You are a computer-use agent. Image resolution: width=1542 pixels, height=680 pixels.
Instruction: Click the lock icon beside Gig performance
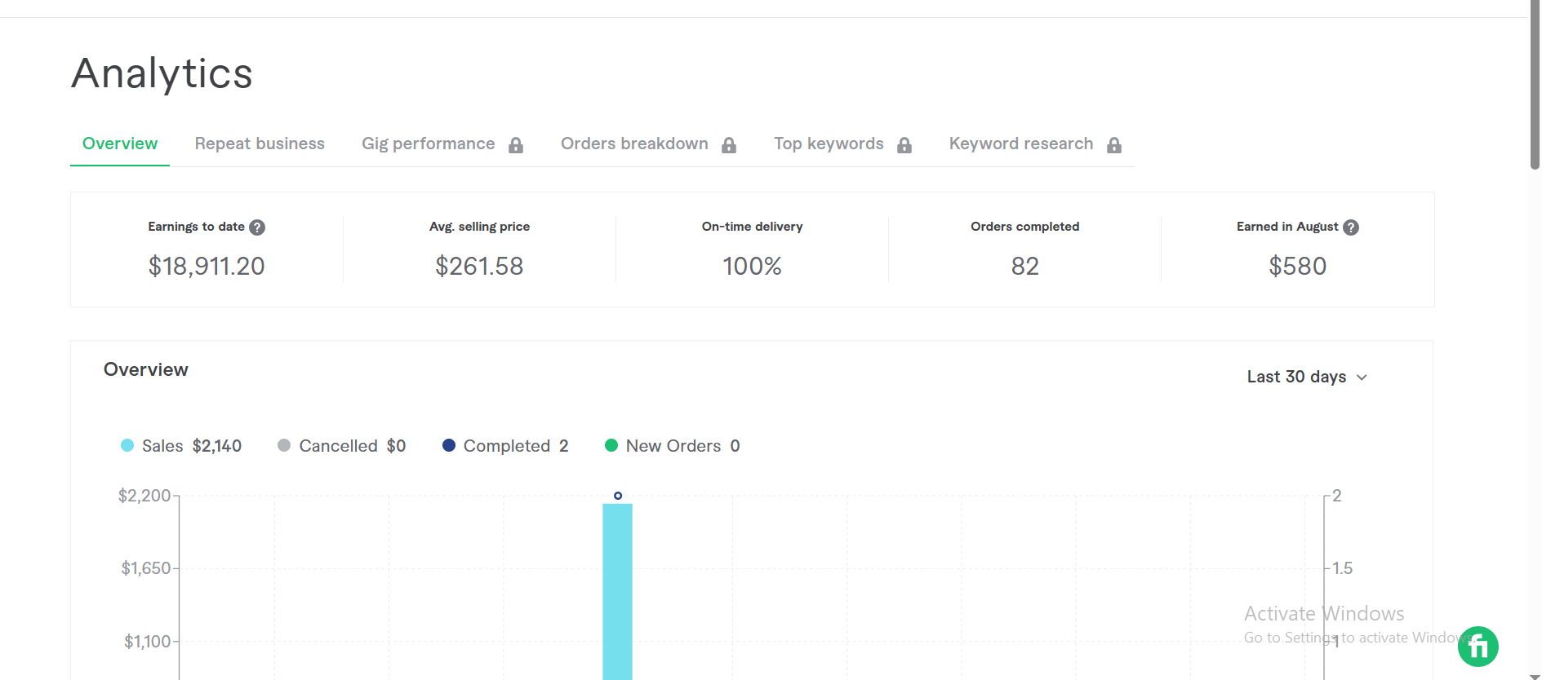(516, 145)
